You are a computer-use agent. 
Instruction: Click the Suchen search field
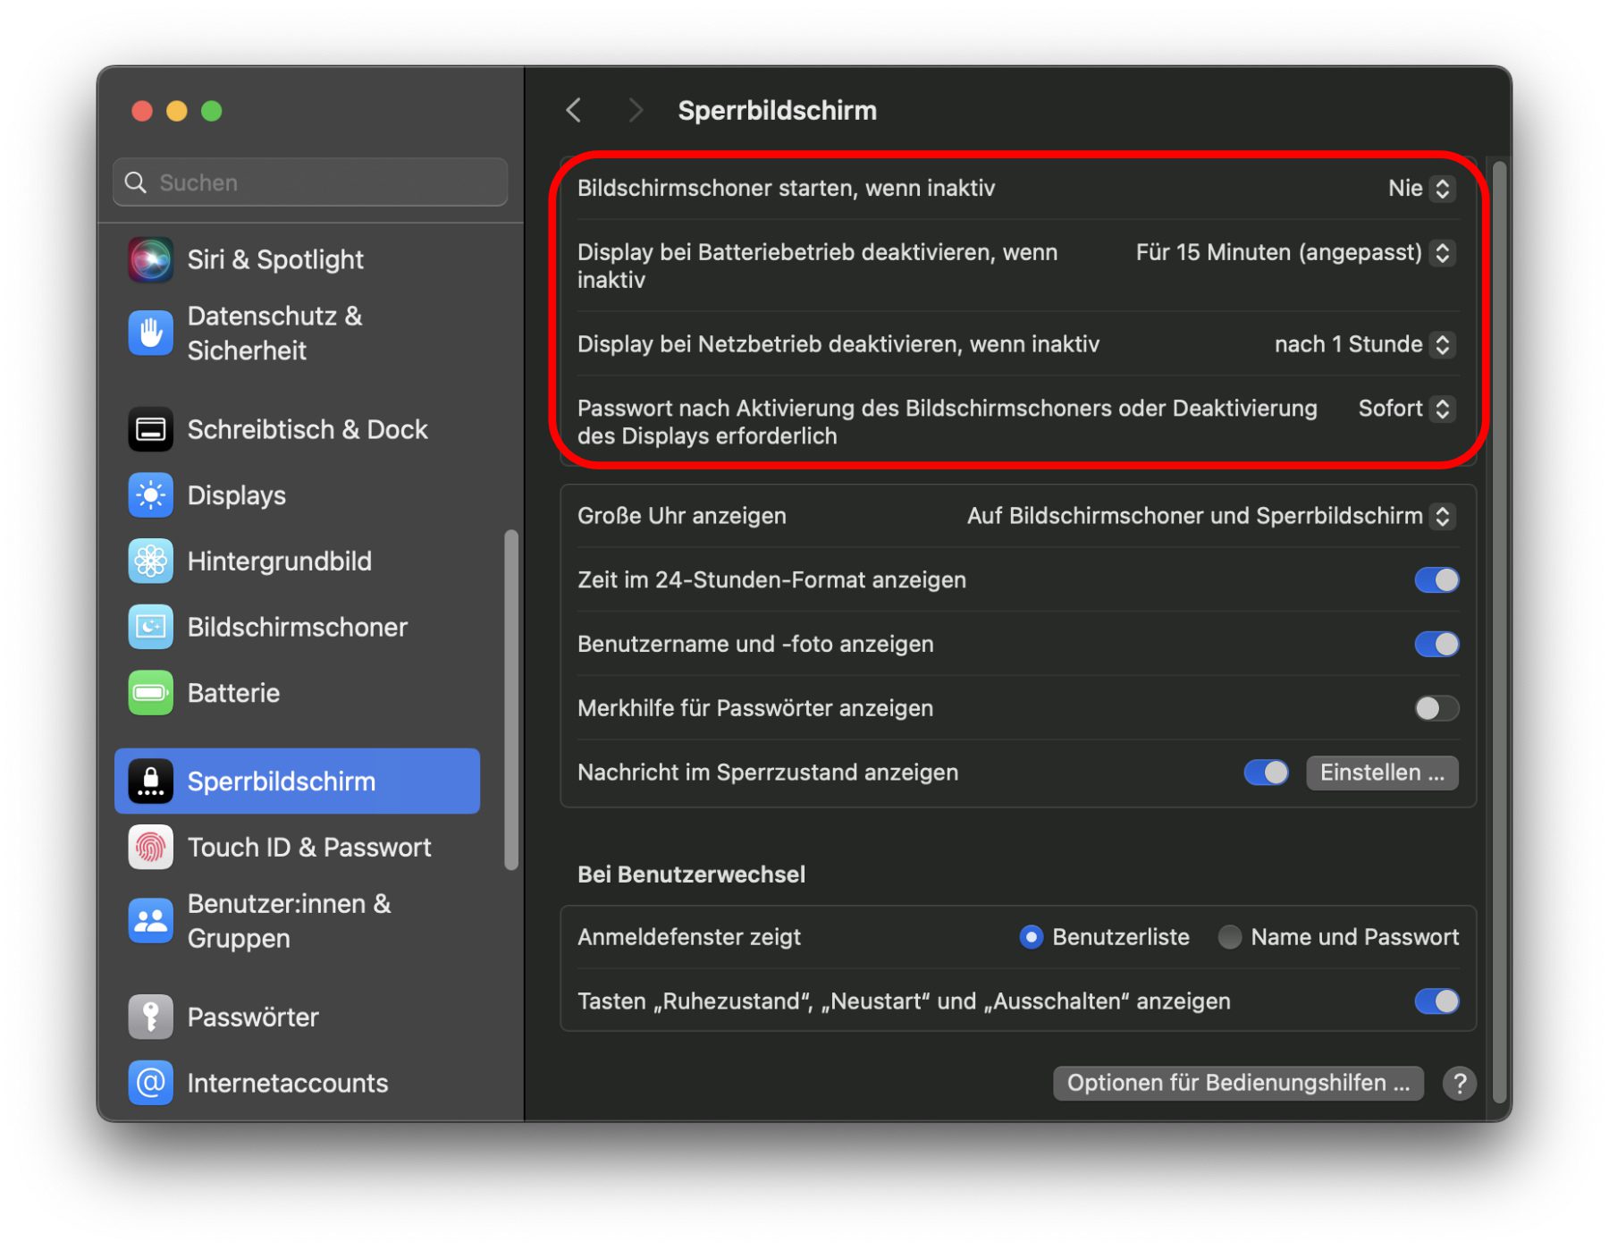coord(310,182)
